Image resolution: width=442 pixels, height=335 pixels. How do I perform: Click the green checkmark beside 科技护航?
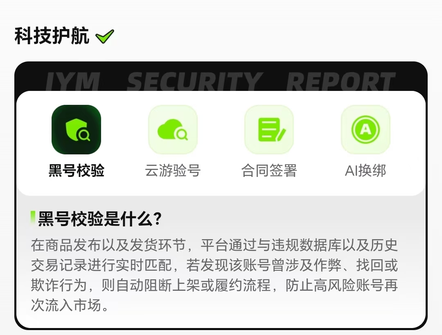pos(105,36)
